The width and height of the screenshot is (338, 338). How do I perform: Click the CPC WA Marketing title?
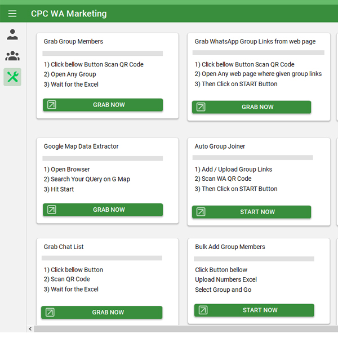pyautogui.click(x=69, y=14)
